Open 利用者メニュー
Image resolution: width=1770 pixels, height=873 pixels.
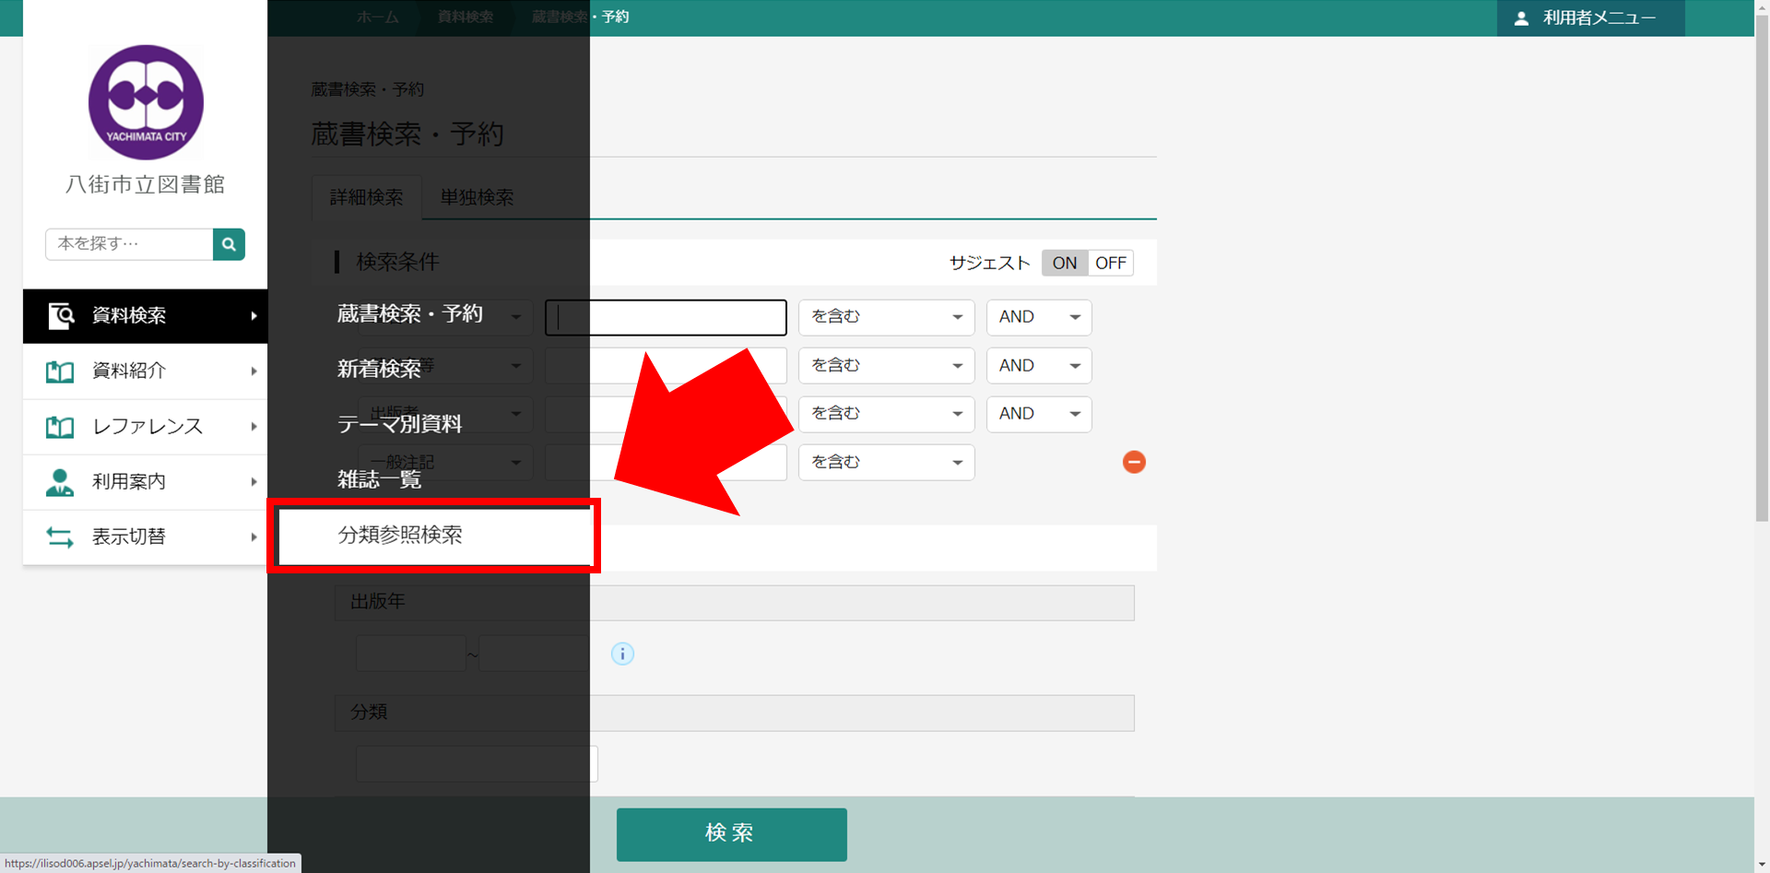[1590, 18]
